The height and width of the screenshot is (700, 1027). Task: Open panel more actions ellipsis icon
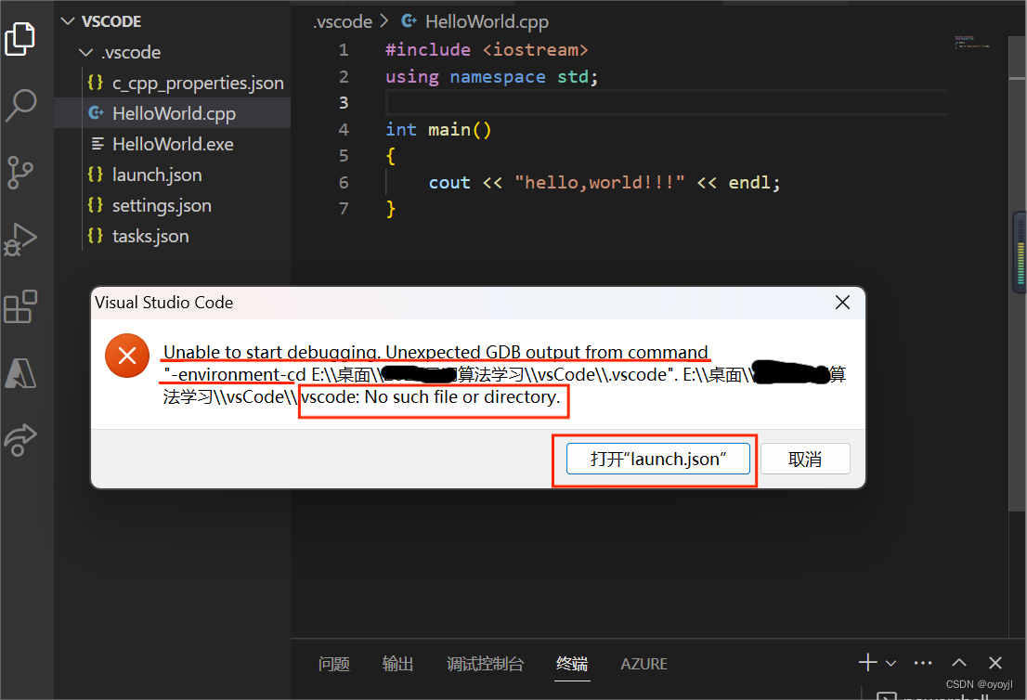923,662
